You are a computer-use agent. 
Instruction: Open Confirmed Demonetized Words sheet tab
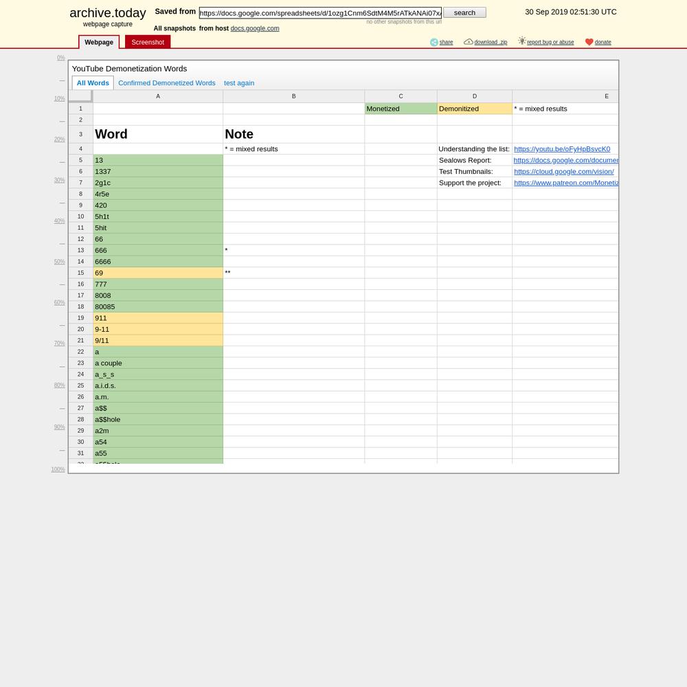click(x=167, y=83)
